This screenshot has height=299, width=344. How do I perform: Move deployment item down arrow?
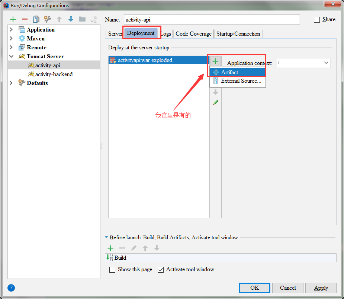pos(215,92)
